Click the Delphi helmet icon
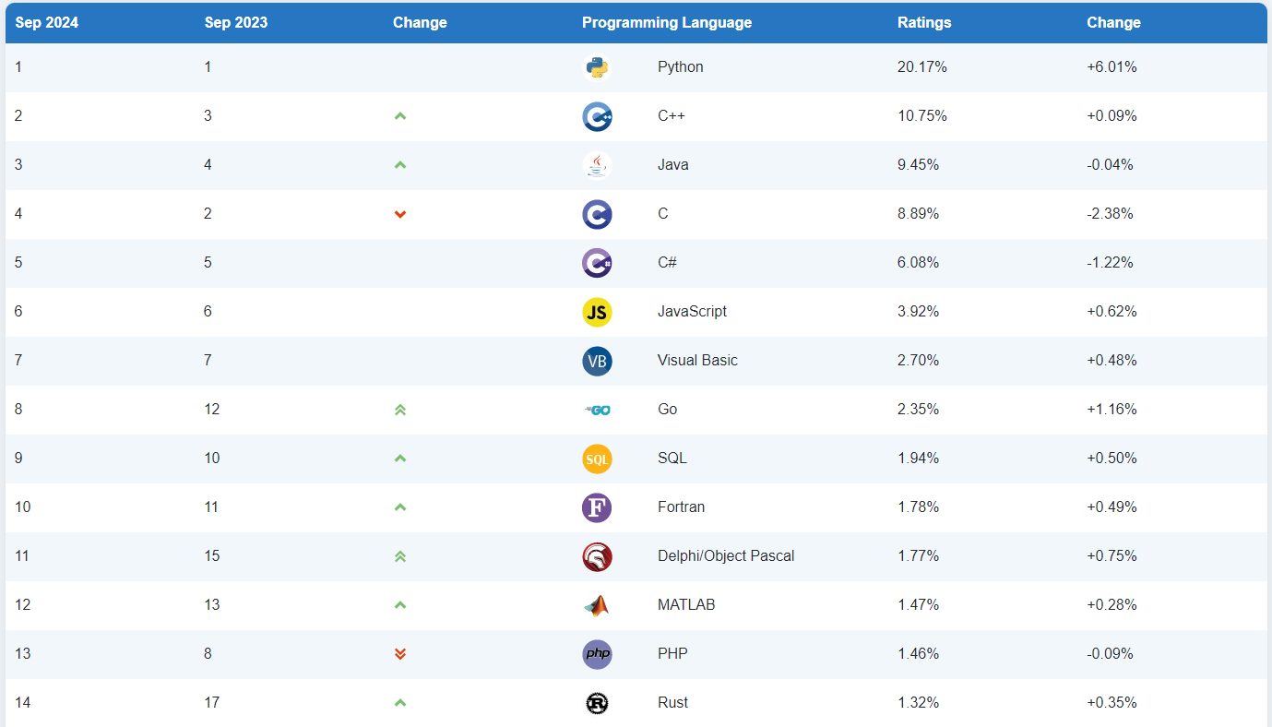The image size is (1272, 727). point(597,556)
